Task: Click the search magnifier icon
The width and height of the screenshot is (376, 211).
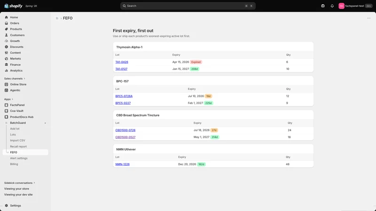Action: click(x=124, y=6)
